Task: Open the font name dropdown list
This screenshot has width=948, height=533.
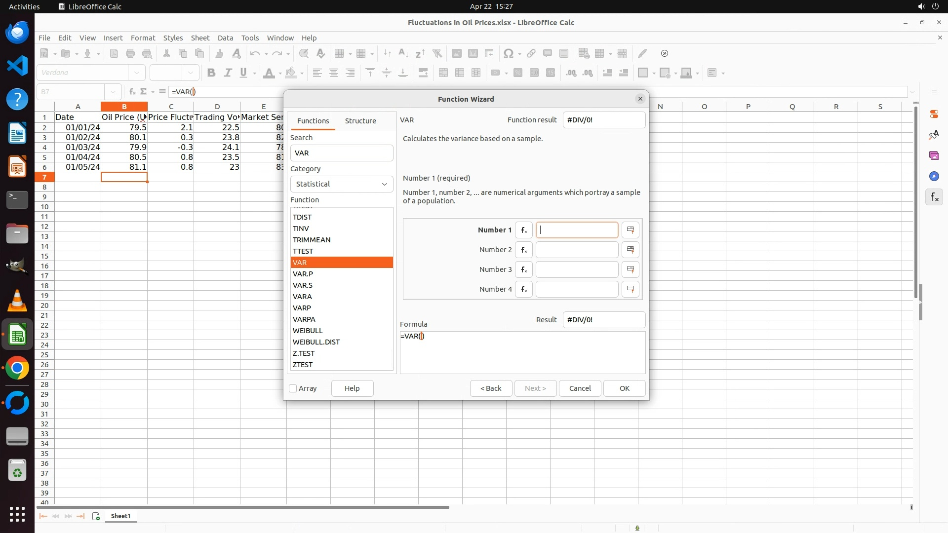Action: [x=137, y=73]
